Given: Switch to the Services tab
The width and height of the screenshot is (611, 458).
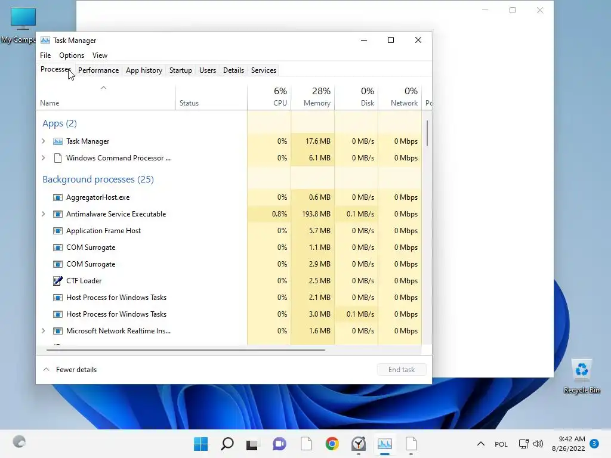Looking at the screenshot, I should tap(263, 70).
